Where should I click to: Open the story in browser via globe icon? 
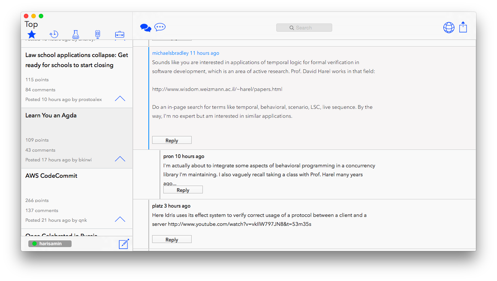pyautogui.click(x=449, y=27)
